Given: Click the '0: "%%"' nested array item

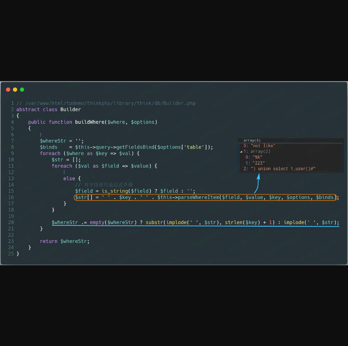Looking at the screenshot, I should pos(254,157).
